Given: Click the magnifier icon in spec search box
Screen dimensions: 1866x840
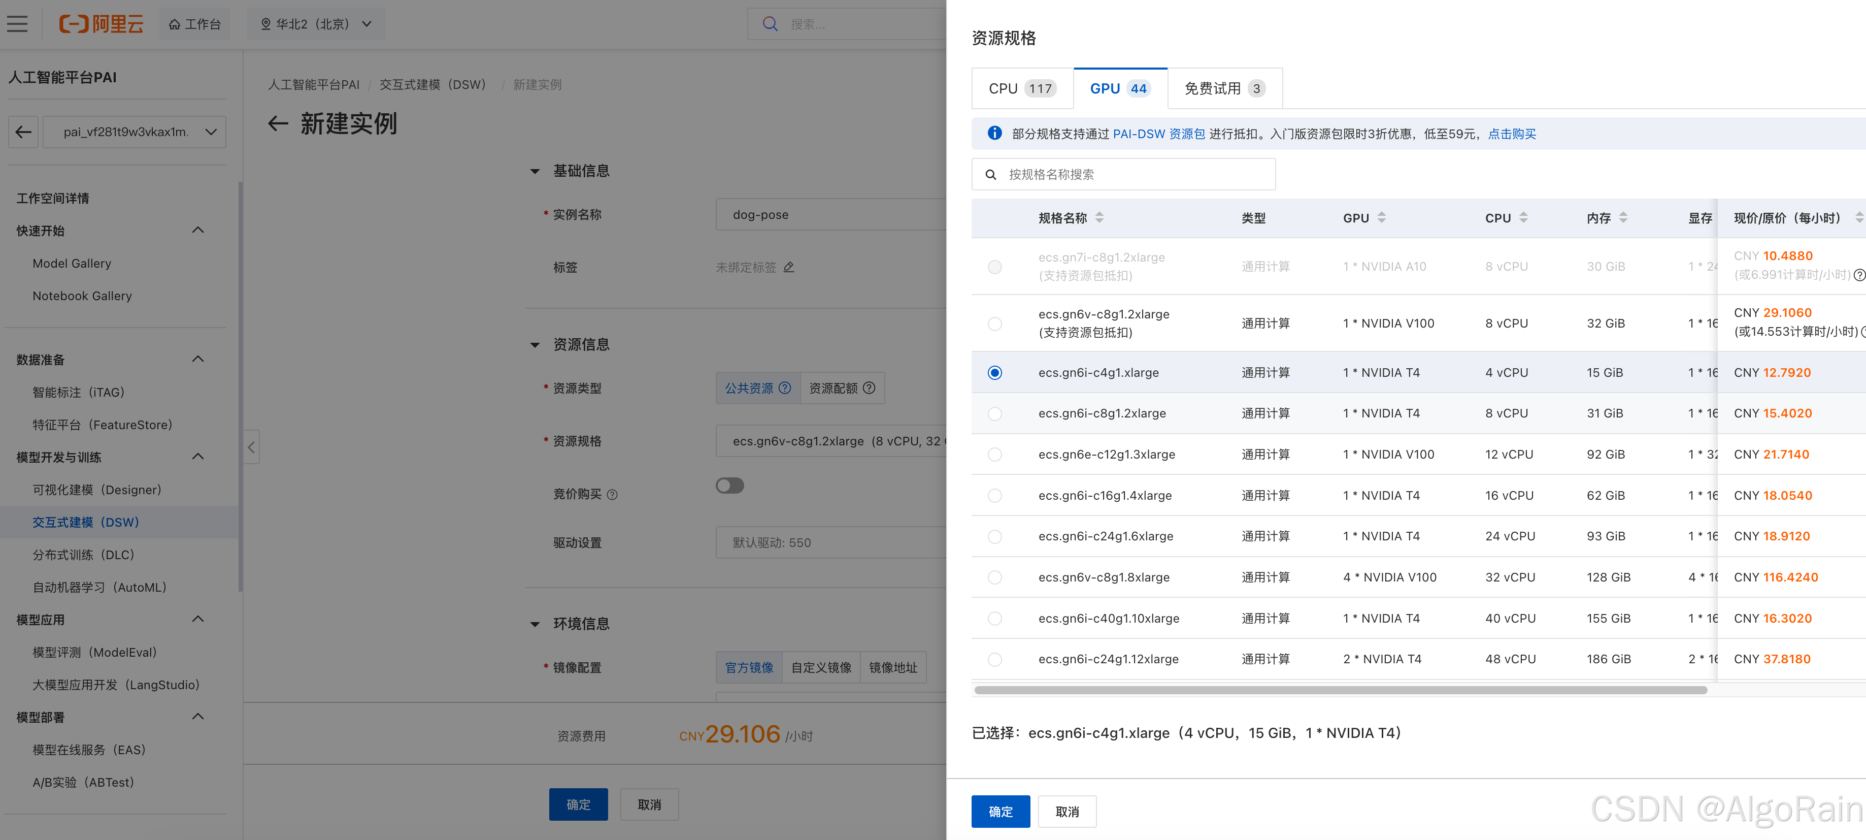Looking at the screenshot, I should click(991, 175).
